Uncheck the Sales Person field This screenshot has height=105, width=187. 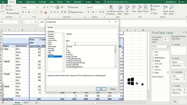pyautogui.click(x=153, y=58)
